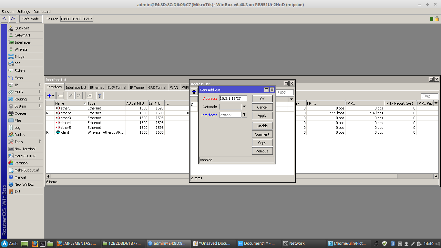The height and width of the screenshot is (248, 441).
Task: Click the funnel filter icon in Interface List
Action: pos(100,96)
